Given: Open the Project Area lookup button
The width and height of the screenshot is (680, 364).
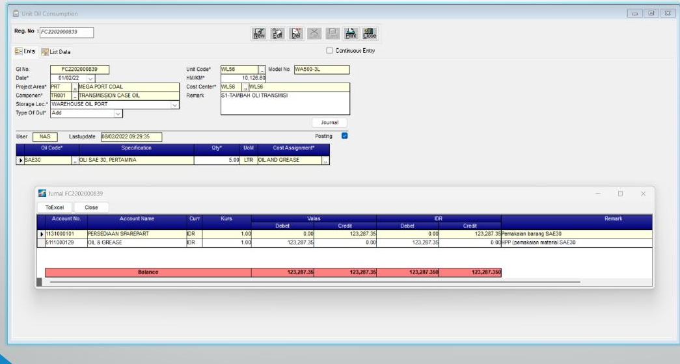Looking at the screenshot, I should (75, 87).
